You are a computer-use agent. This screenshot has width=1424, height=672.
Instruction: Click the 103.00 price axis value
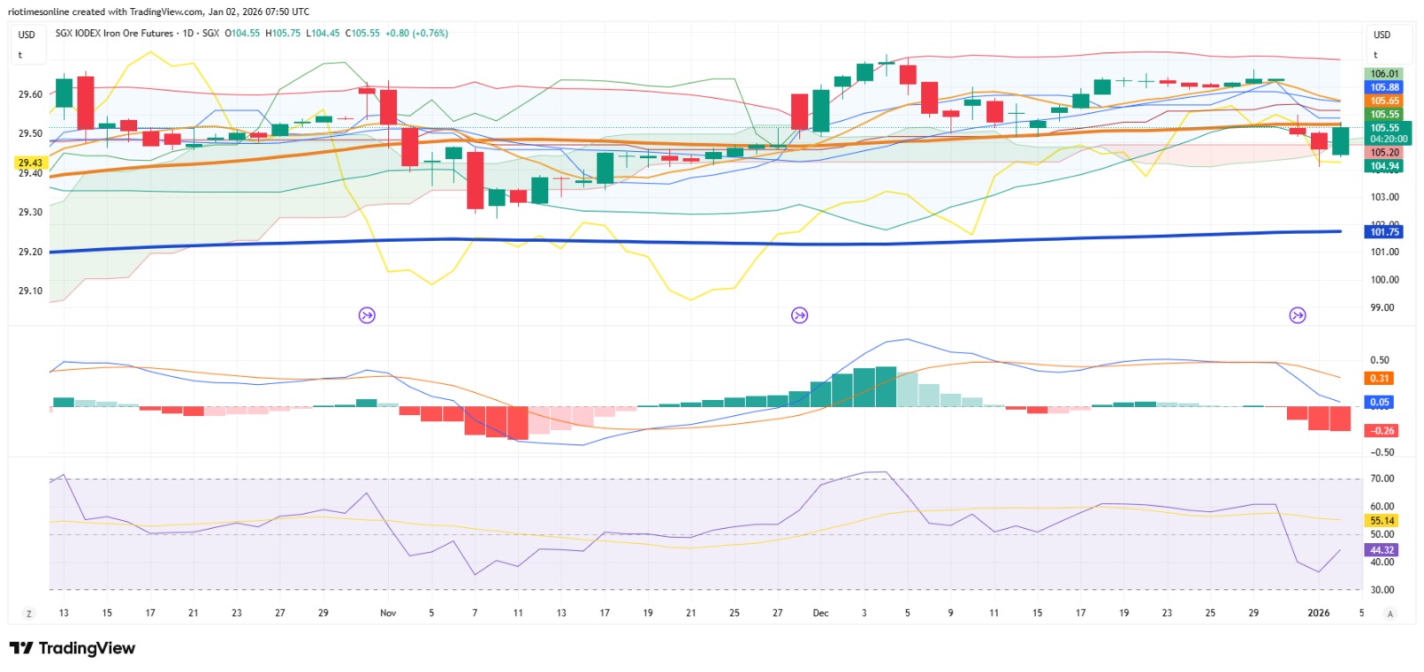(1384, 197)
